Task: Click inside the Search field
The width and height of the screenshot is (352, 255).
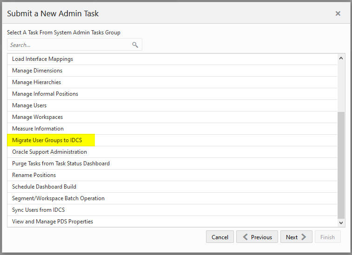Action: [70, 45]
